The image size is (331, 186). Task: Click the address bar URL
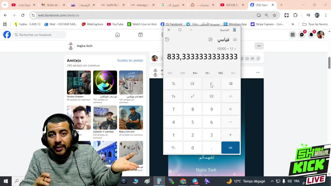[x=59, y=15]
